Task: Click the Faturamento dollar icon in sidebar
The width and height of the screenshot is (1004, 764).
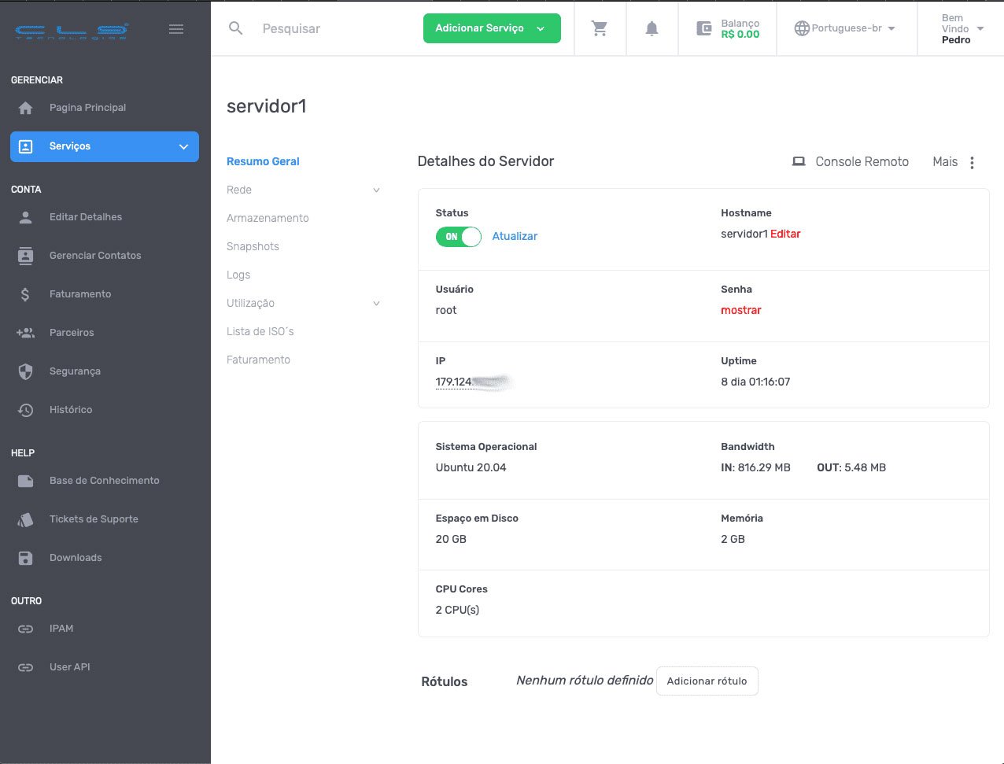Action: click(x=26, y=294)
